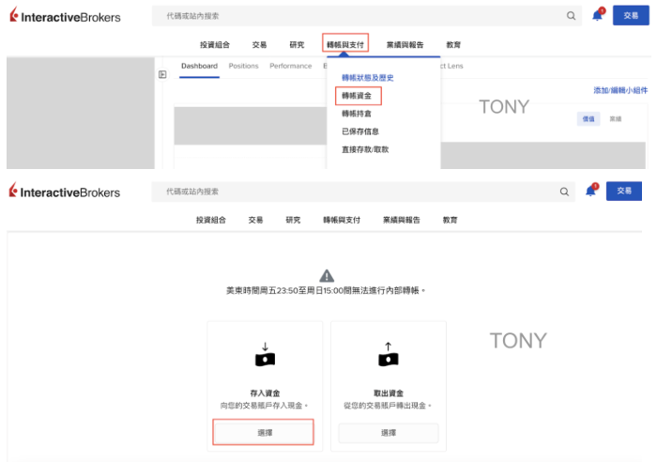Click the text 從您的交易賬戶轉出現金

click(387, 406)
